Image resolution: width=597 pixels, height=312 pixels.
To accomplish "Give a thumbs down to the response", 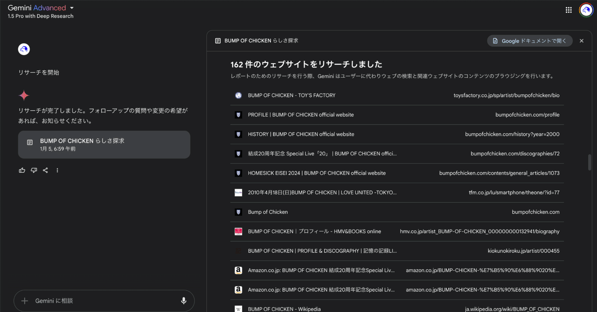I will pos(34,170).
